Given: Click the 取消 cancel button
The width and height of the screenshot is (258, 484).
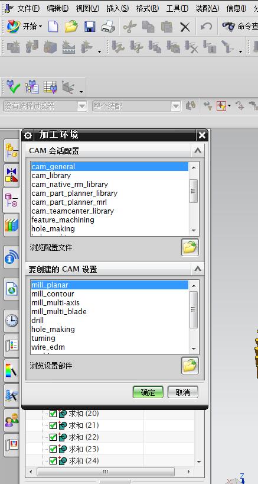Looking at the screenshot, I should click(183, 392).
